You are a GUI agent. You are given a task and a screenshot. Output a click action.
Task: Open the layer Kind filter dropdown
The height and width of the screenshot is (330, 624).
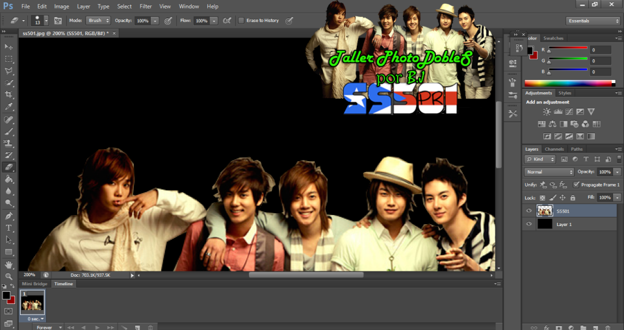tap(540, 159)
